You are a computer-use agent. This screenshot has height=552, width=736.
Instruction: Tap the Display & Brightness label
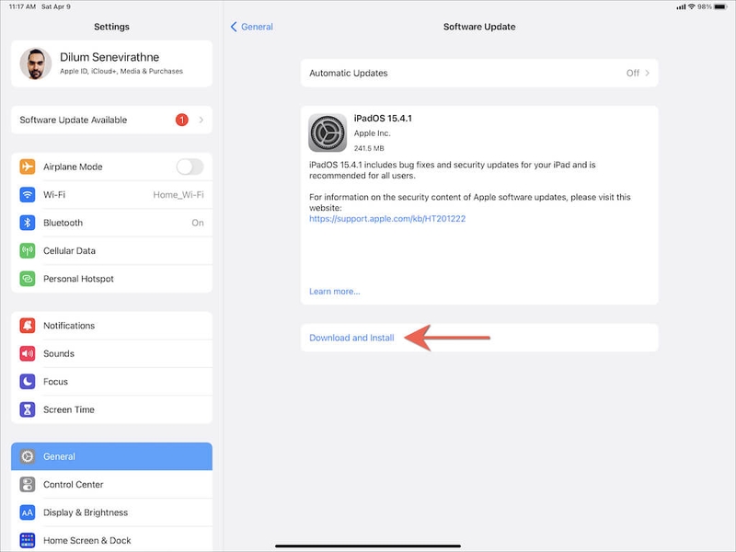point(86,512)
